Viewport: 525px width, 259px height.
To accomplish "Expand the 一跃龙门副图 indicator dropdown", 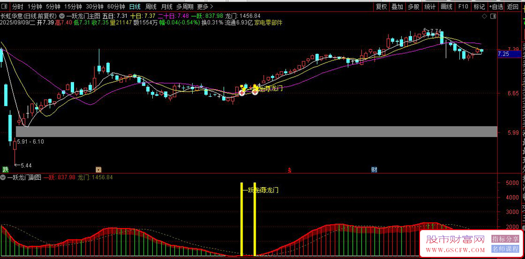I will tap(3, 177).
